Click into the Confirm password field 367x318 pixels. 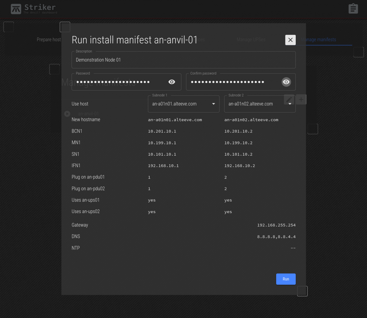pyautogui.click(x=232, y=82)
